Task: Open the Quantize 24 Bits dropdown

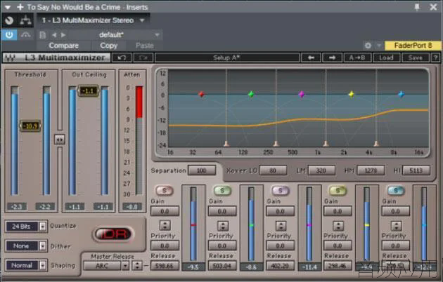Action: pyautogui.click(x=26, y=227)
